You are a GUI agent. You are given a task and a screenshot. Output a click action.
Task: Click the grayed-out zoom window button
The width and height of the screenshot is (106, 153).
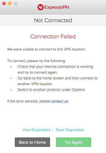16,3
